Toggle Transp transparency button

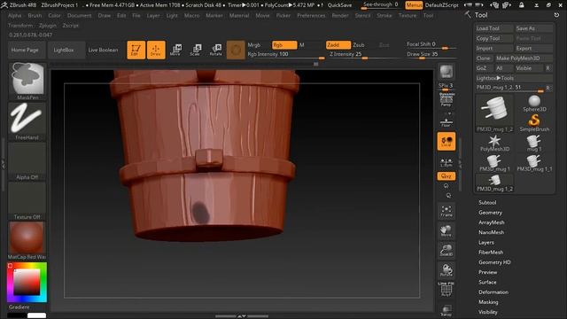447,311
